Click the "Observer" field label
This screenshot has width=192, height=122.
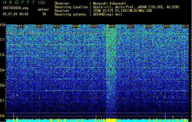point(62,3)
